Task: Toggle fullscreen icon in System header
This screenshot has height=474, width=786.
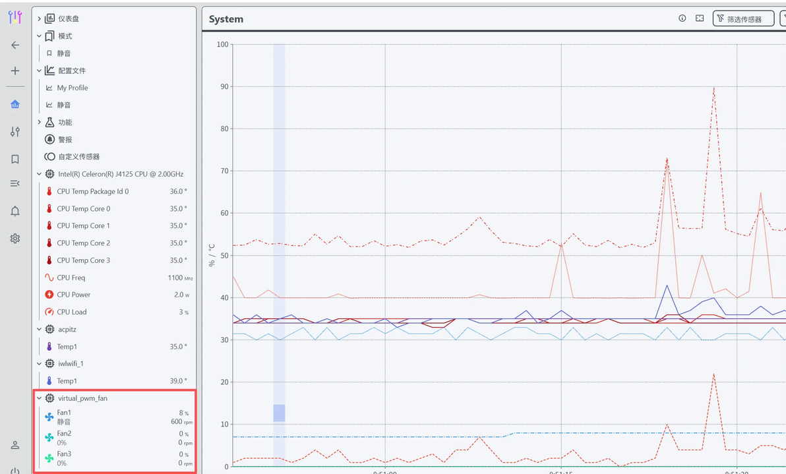Action: [700, 18]
